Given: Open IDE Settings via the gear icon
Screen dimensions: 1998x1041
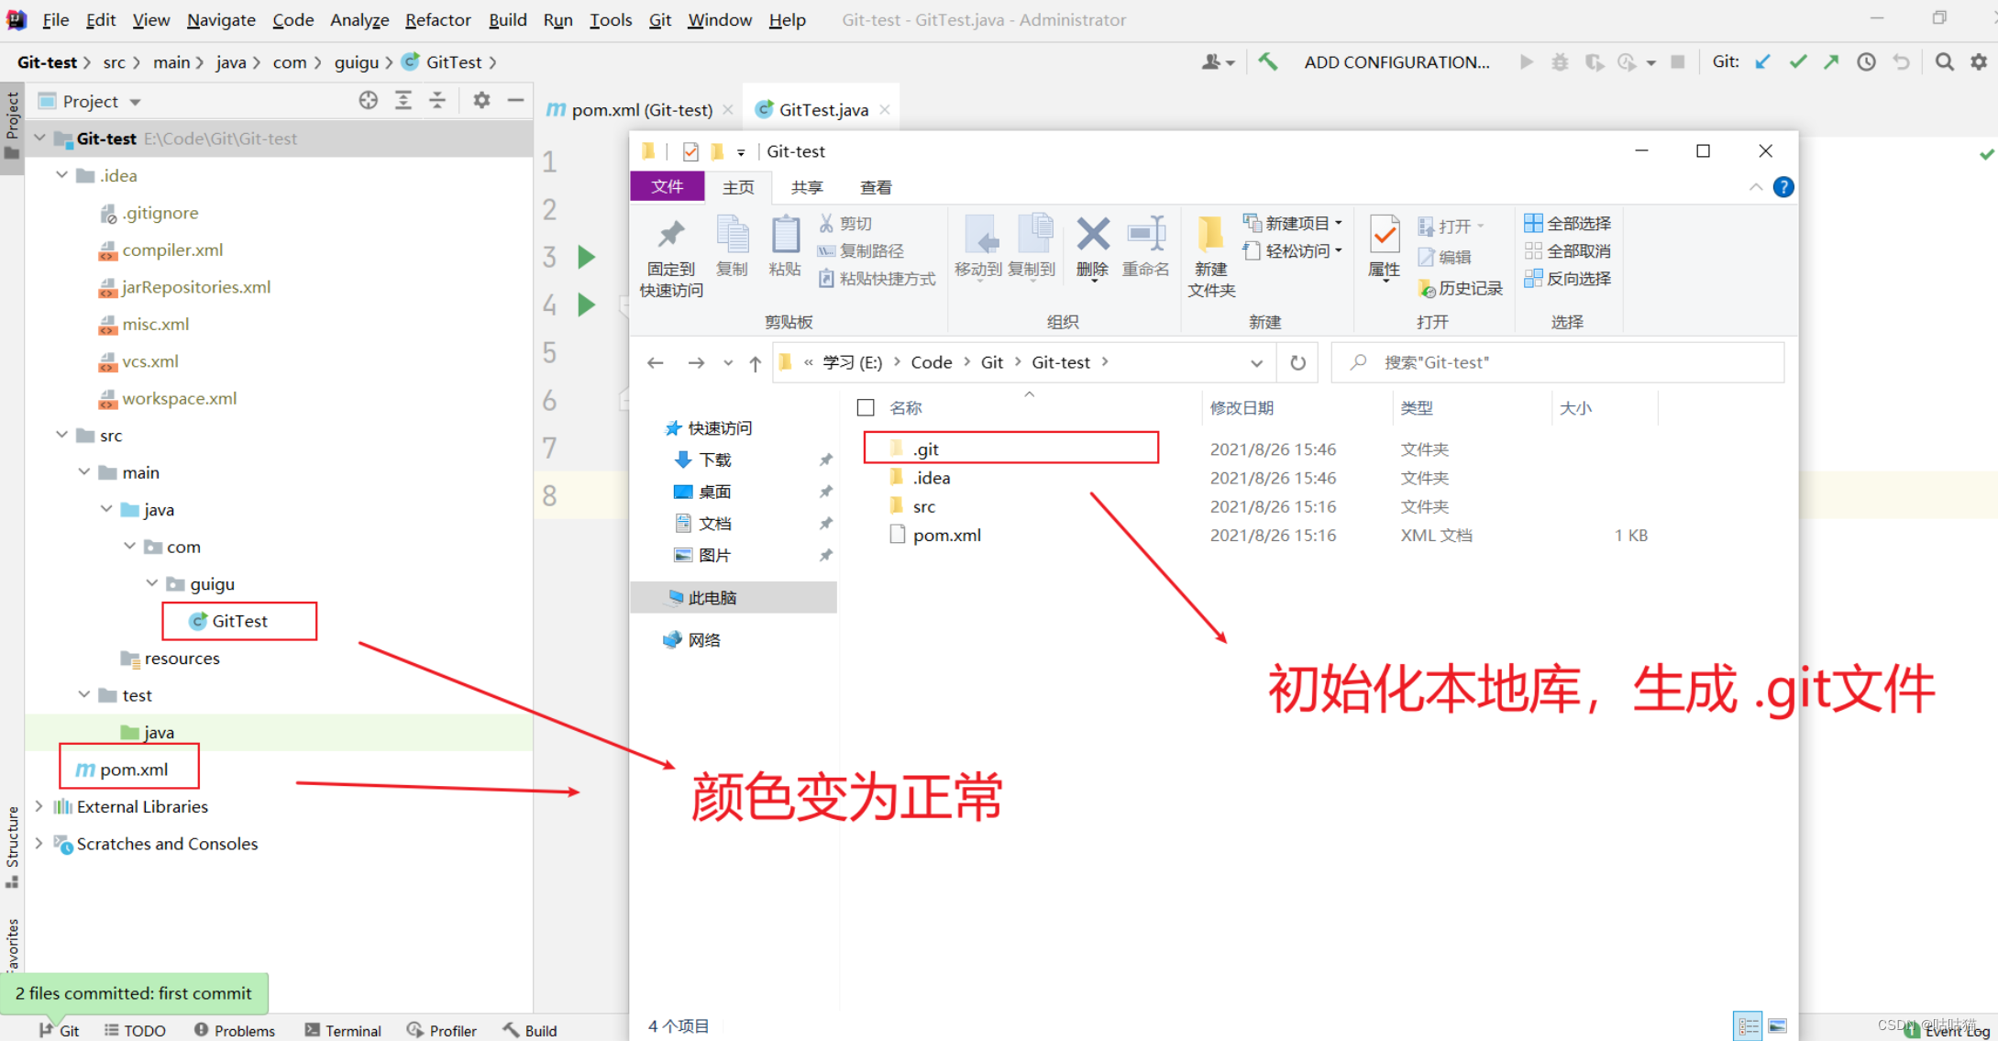Looking at the screenshot, I should click(x=1978, y=61).
